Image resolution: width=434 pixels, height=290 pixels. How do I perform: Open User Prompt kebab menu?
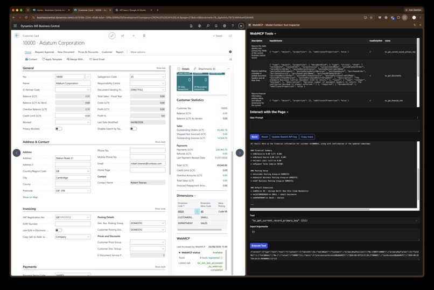click(x=417, y=118)
